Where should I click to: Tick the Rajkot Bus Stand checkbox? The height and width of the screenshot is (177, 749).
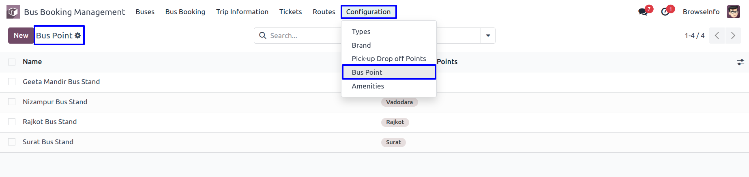pos(12,122)
